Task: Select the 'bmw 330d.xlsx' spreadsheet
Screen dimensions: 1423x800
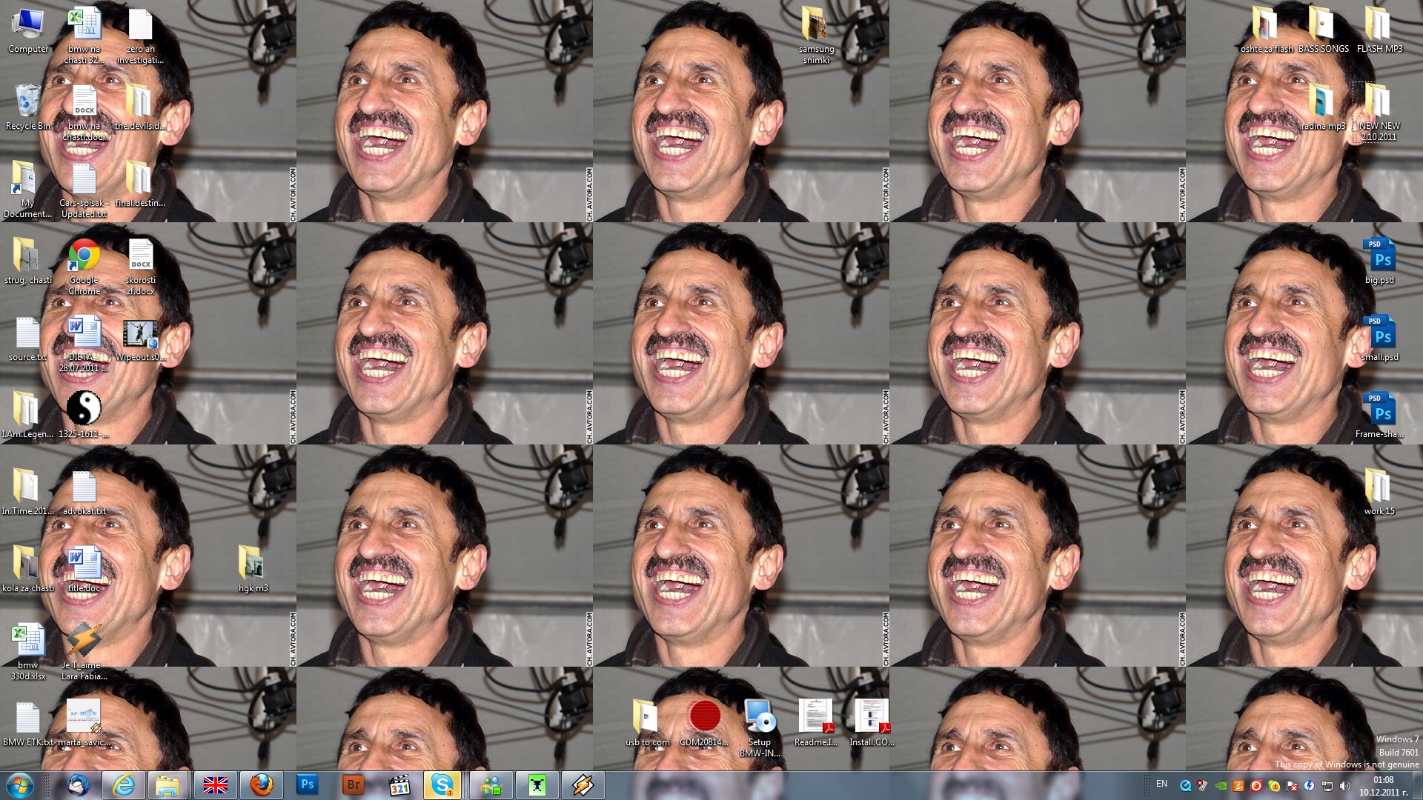Action: [27, 652]
